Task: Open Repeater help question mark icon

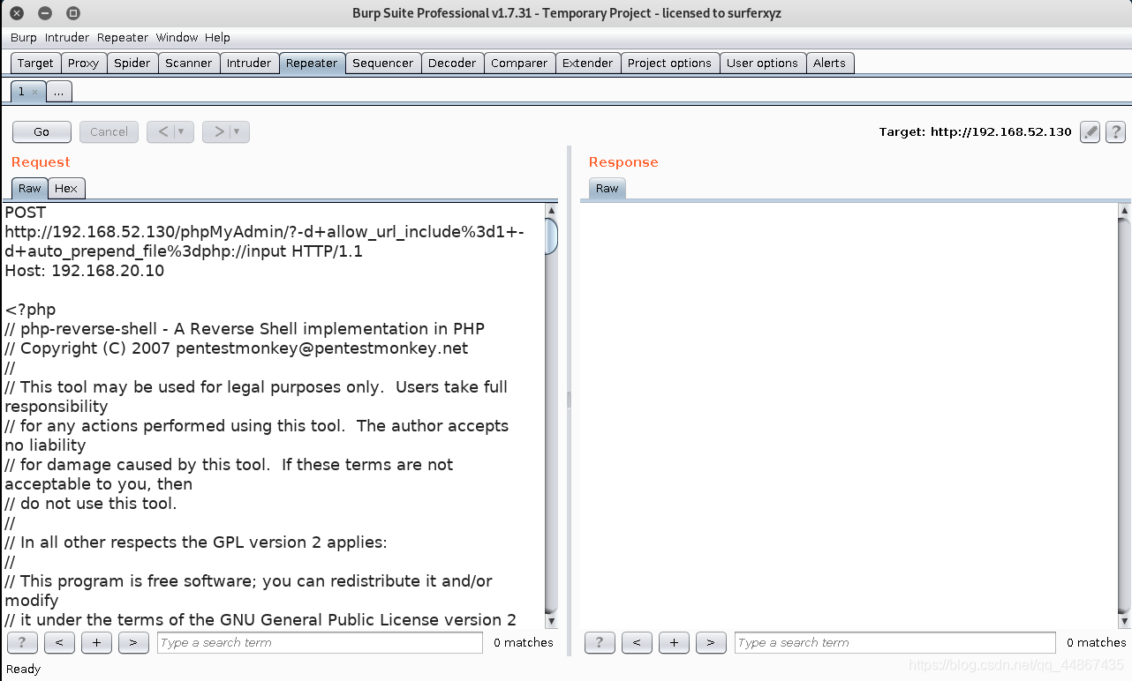Action: 1115,132
